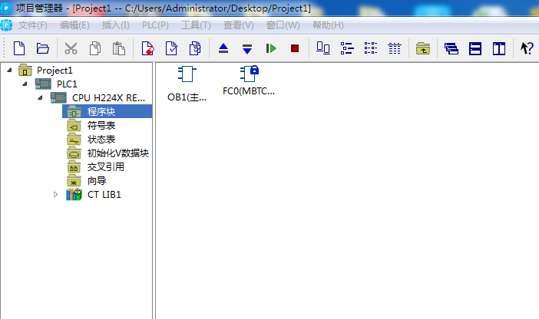Viewport: 539px width, 319px height.
Task: Expand the CT LIB1 library node
Action: [x=55, y=195]
